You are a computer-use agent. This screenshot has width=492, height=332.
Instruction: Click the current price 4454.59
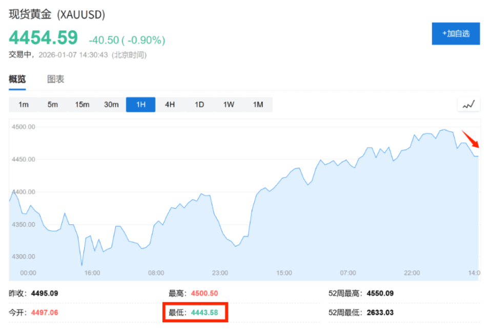pyautogui.click(x=43, y=38)
